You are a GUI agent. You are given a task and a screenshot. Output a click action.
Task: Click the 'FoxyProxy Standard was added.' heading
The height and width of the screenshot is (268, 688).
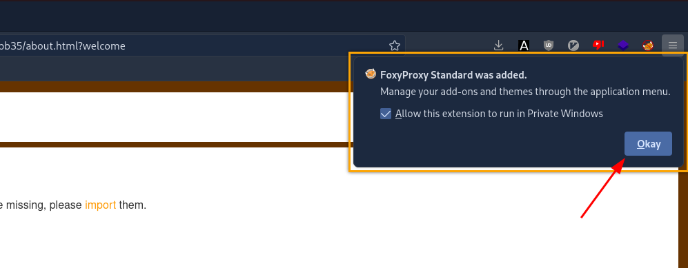pyautogui.click(x=453, y=75)
